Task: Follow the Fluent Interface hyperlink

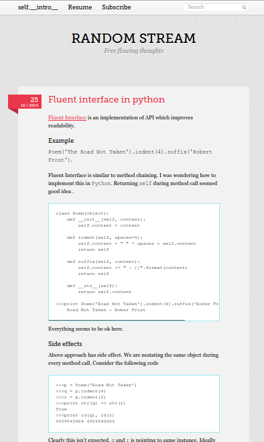Action: point(67,117)
